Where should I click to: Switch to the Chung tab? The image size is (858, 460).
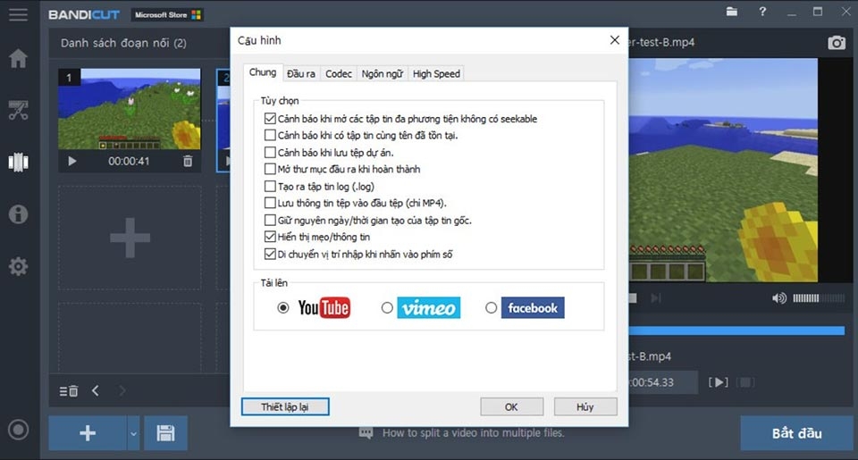click(263, 72)
